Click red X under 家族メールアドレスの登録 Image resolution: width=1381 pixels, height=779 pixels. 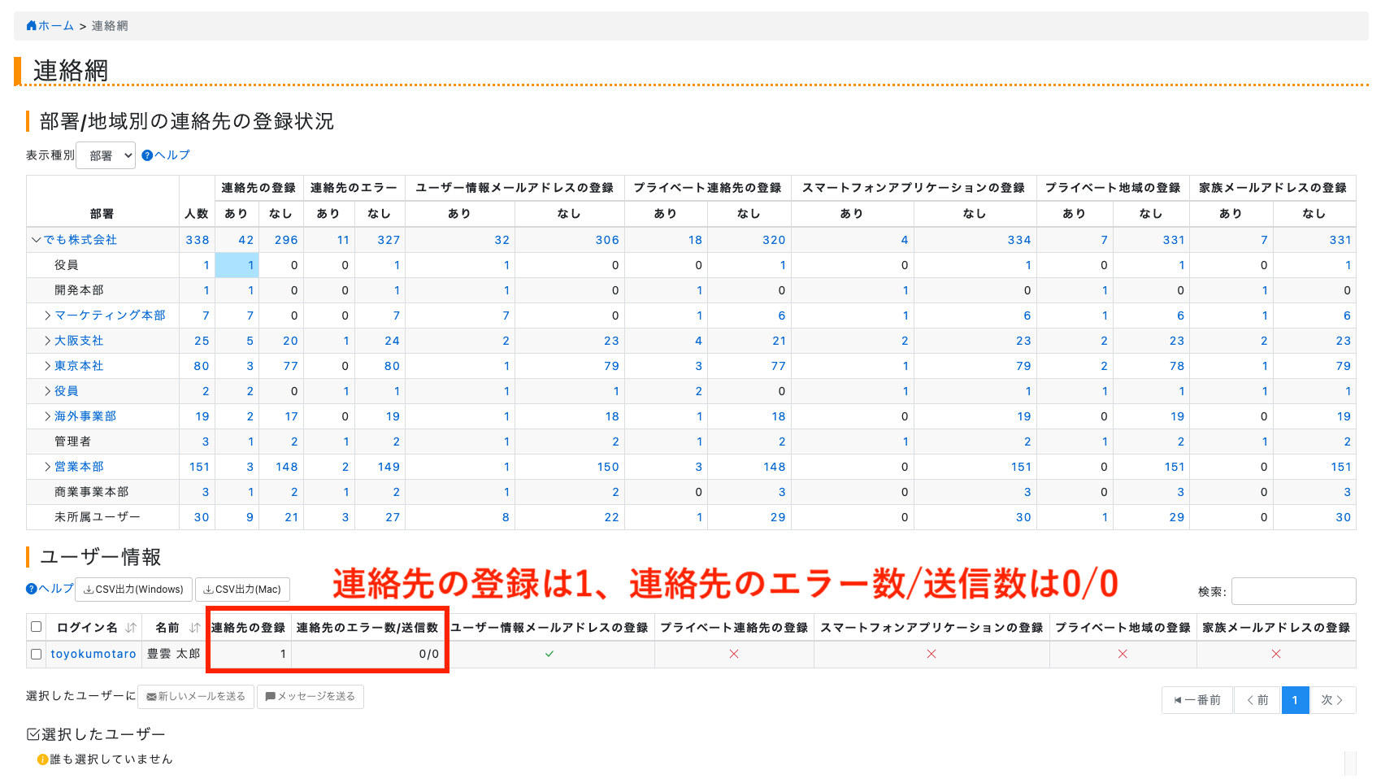1276,654
